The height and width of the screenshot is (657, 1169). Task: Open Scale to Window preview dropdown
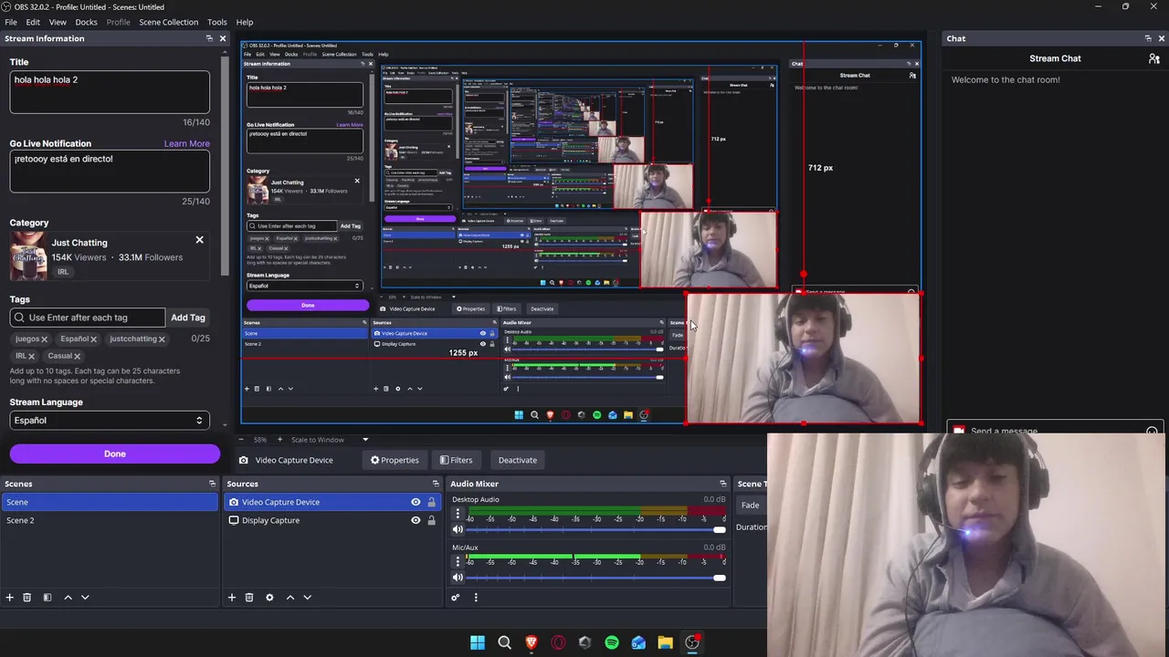330,440
